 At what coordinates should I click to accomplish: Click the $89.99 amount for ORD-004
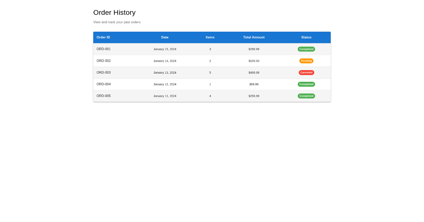click(254, 84)
